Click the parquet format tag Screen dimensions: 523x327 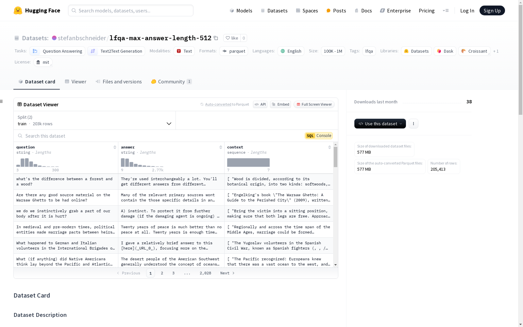coord(234,51)
